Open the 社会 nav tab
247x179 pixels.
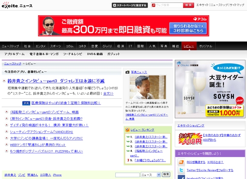27,46
